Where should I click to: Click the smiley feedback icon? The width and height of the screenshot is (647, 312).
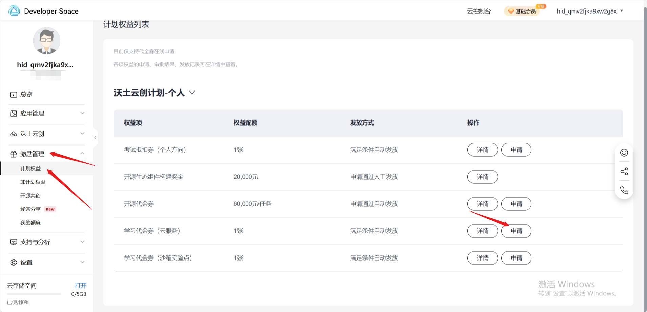click(x=624, y=153)
